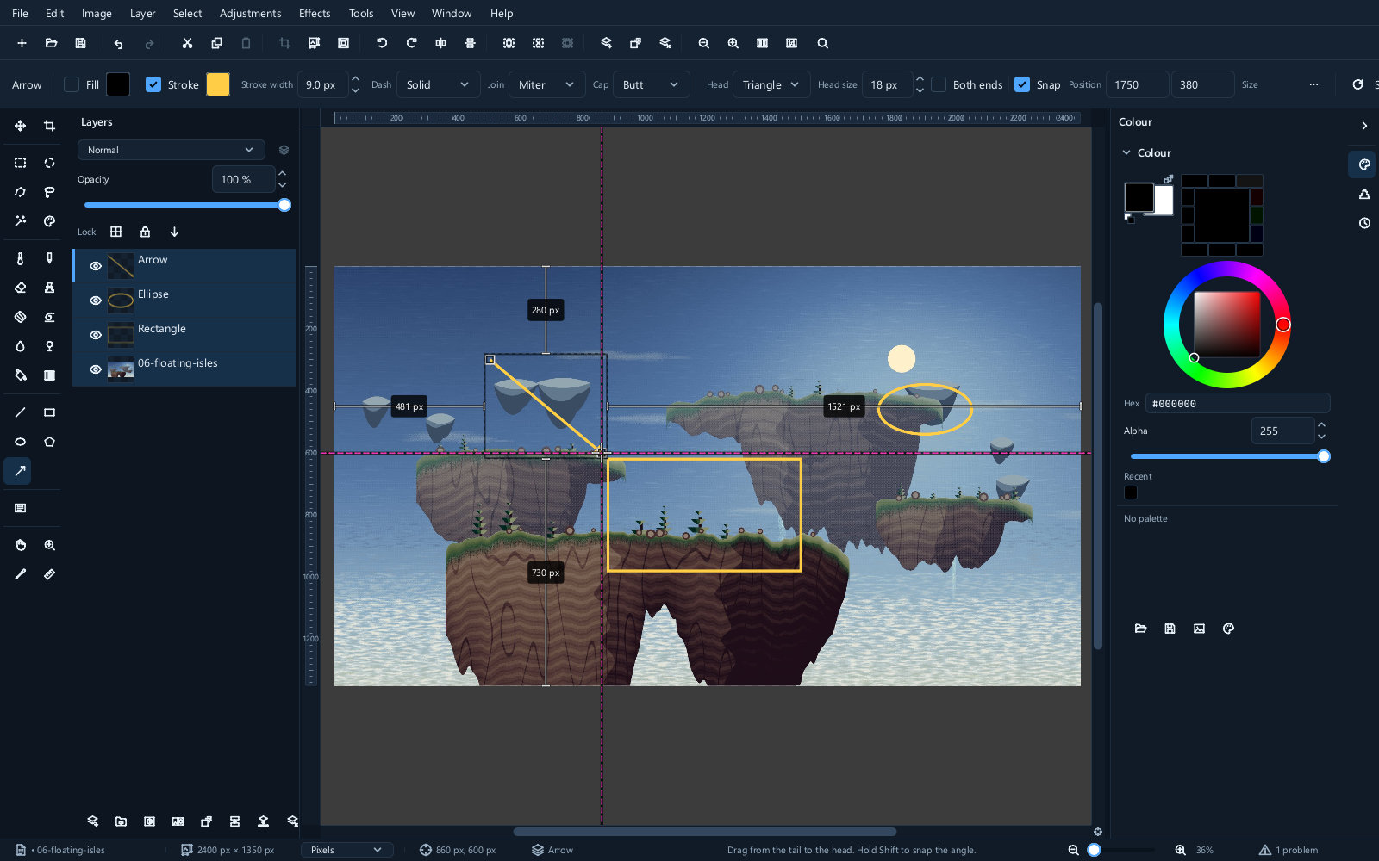Image resolution: width=1379 pixels, height=861 pixels.
Task: Open the Adjustments menu
Action: point(250,13)
